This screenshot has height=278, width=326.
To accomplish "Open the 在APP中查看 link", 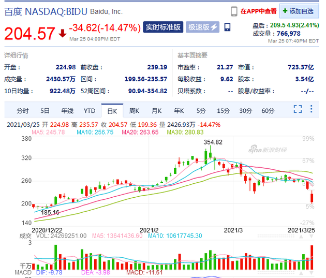I will 258,11.
